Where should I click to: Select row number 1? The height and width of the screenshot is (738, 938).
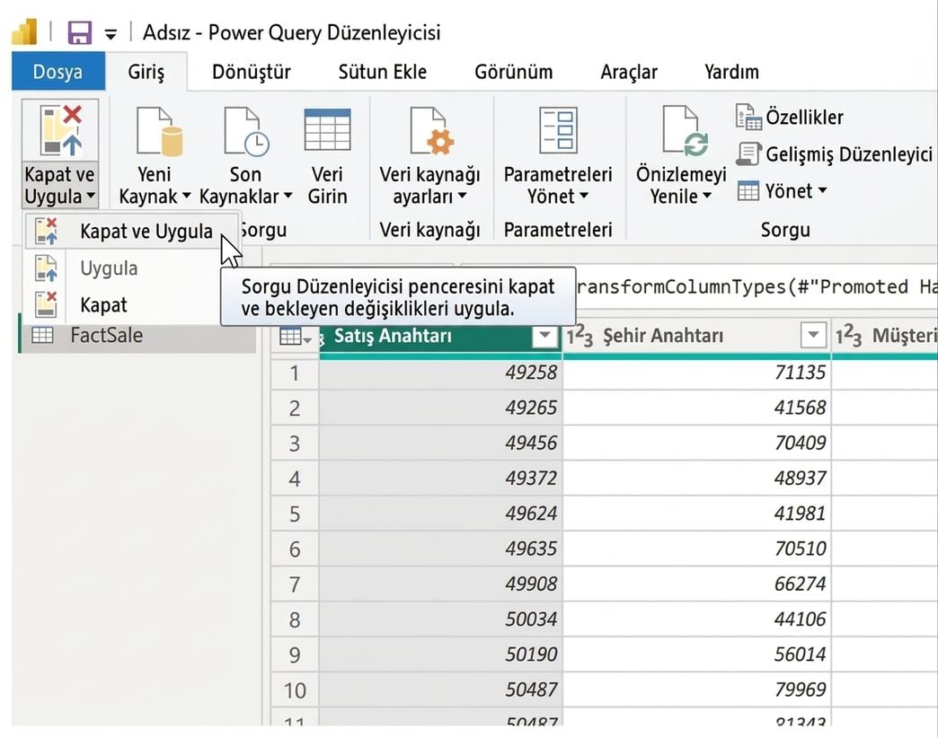(295, 373)
